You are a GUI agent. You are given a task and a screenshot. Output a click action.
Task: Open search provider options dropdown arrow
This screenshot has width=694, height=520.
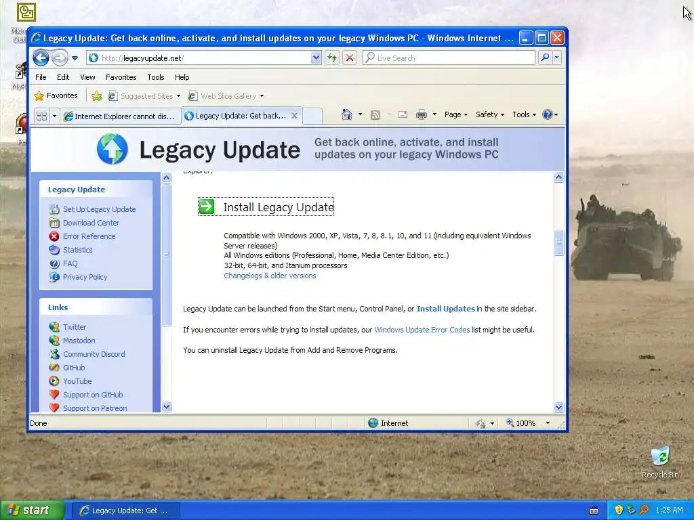coord(557,58)
